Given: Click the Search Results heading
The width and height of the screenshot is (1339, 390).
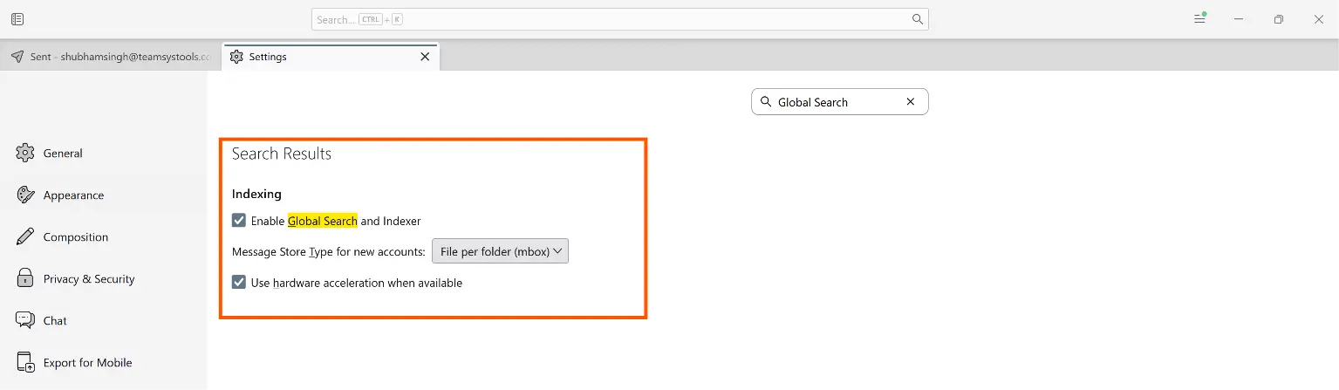Looking at the screenshot, I should [282, 154].
